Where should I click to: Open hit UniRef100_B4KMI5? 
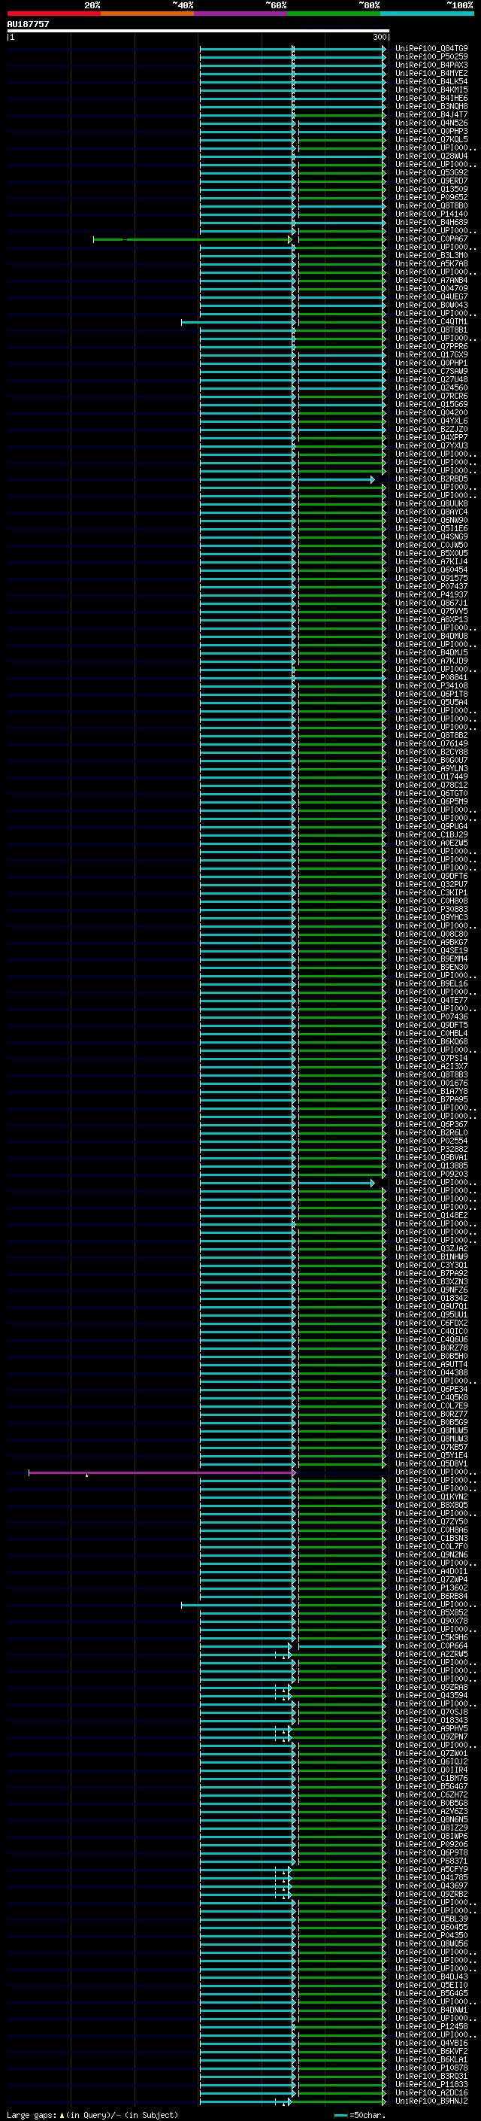[431, 90]
